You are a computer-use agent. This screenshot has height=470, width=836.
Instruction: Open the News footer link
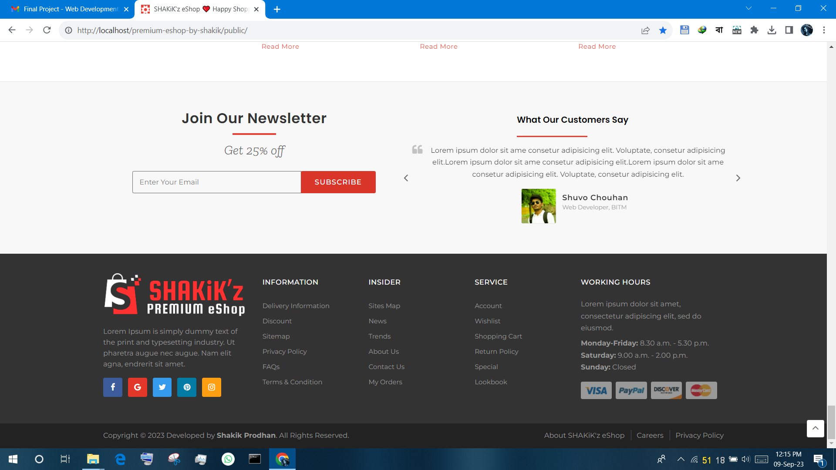click(x=378, y=321)
